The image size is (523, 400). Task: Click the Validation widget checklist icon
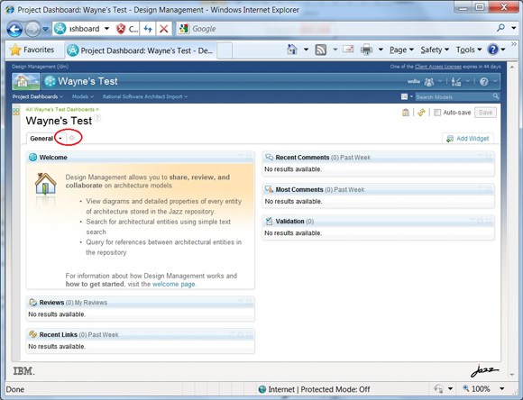coord(269,221)
